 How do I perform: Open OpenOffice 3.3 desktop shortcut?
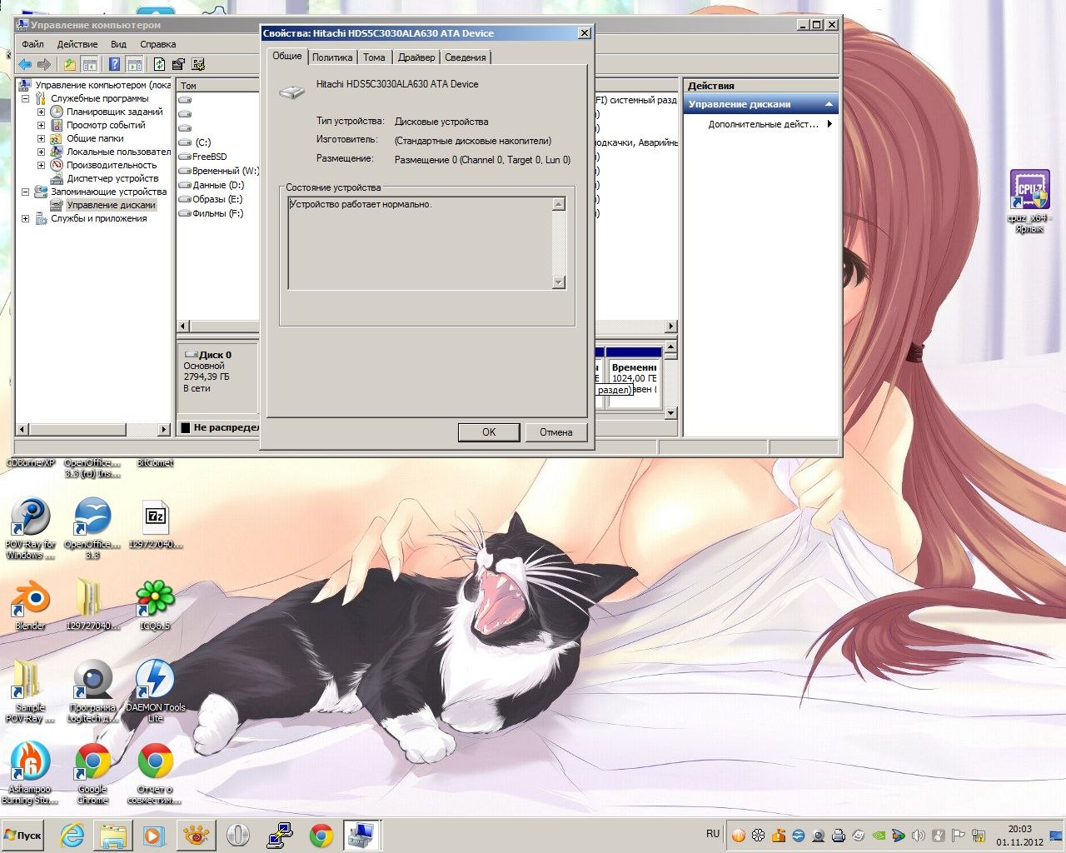(92, 529)
